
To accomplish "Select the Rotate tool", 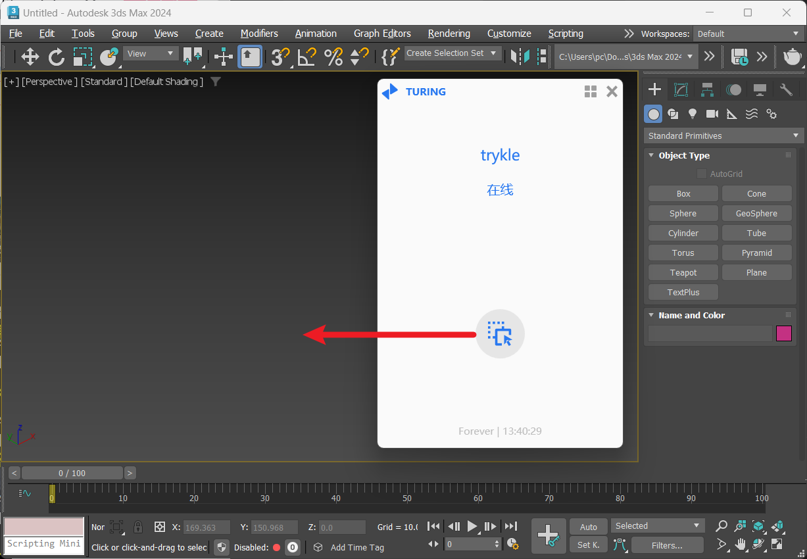I will [x=57, y=57].
